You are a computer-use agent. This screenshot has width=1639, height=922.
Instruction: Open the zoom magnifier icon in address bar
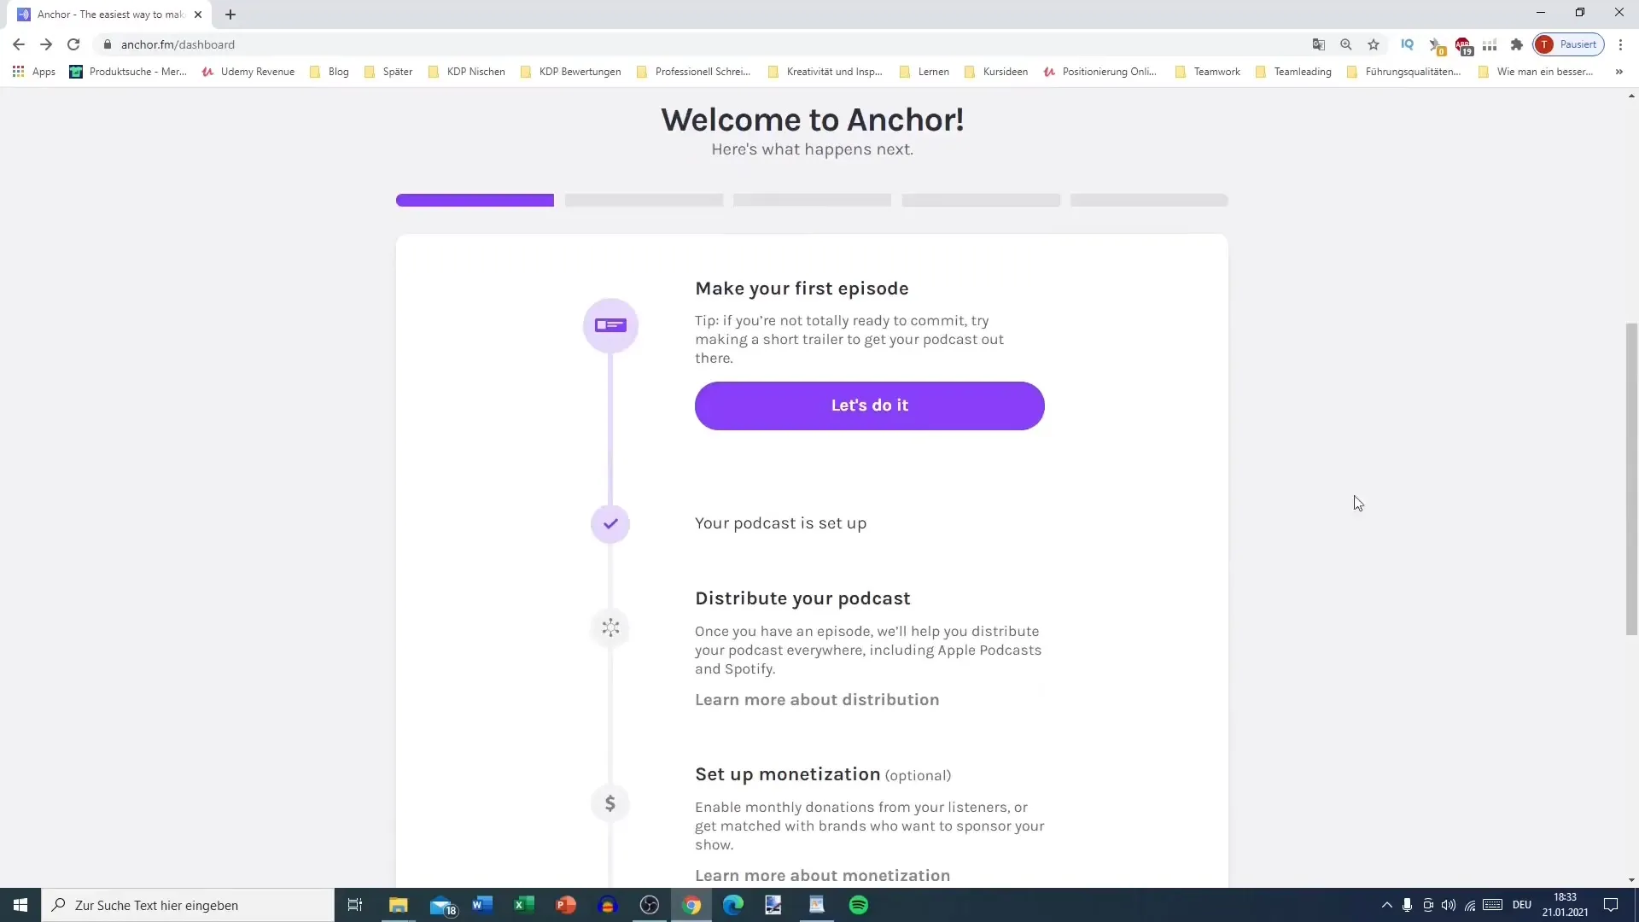coord(1346,44)
